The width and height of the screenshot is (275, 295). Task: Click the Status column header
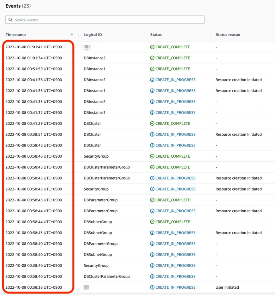click(x=156, y=34)
